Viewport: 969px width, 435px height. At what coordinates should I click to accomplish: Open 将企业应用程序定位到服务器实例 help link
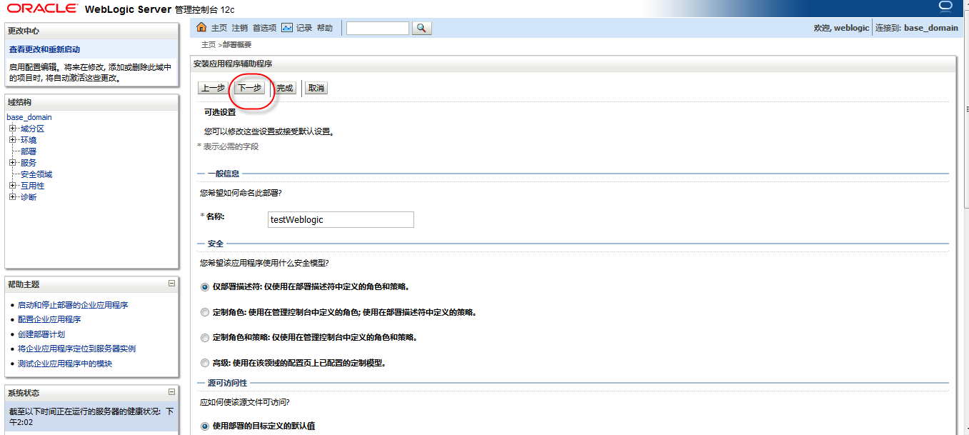pos(76,349)
